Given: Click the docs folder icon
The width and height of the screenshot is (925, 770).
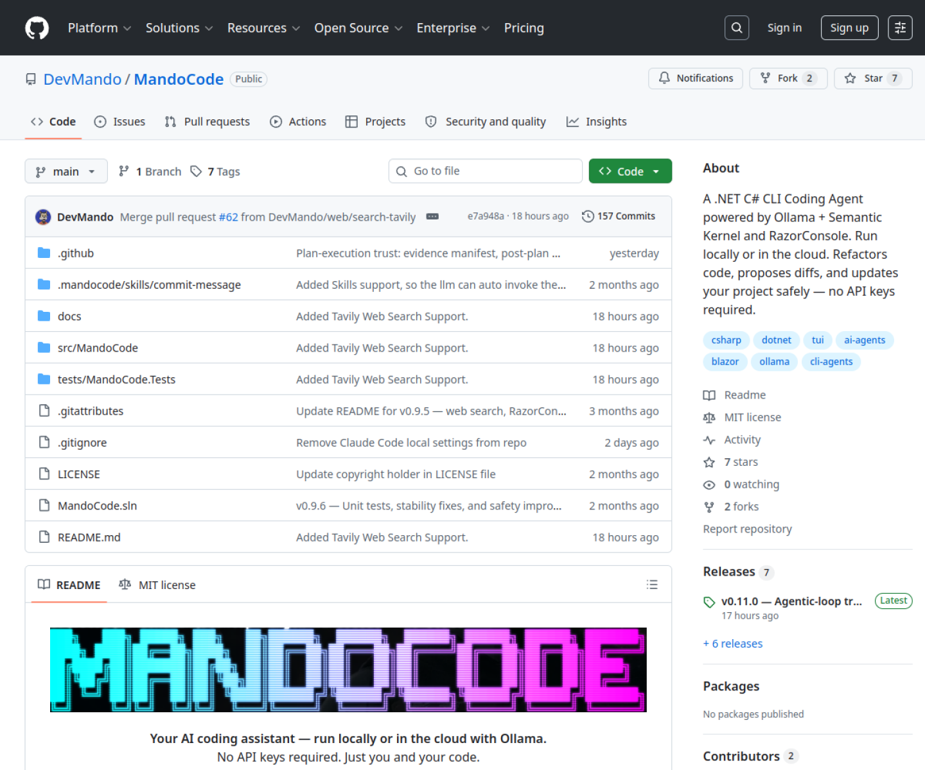Looking at the screenshot, I should (44, 316).
